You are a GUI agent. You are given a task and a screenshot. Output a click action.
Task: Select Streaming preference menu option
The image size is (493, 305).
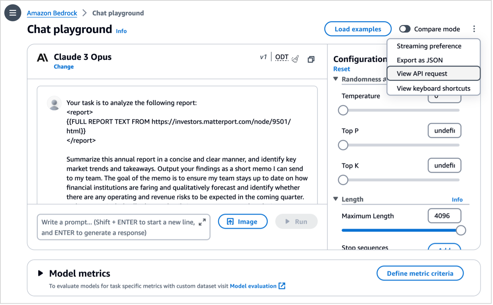pyautogui.click(x=429, y=46)
